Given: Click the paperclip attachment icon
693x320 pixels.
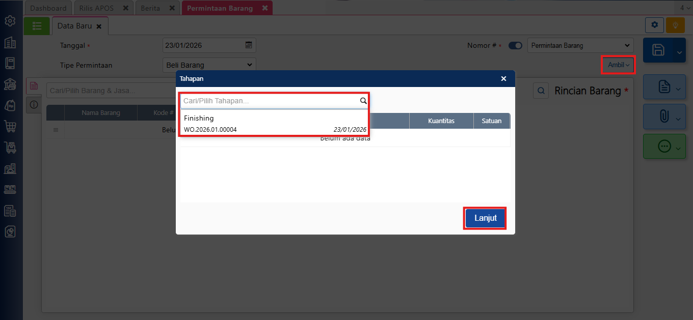Looking at the screenshot, I should point(664,117).
